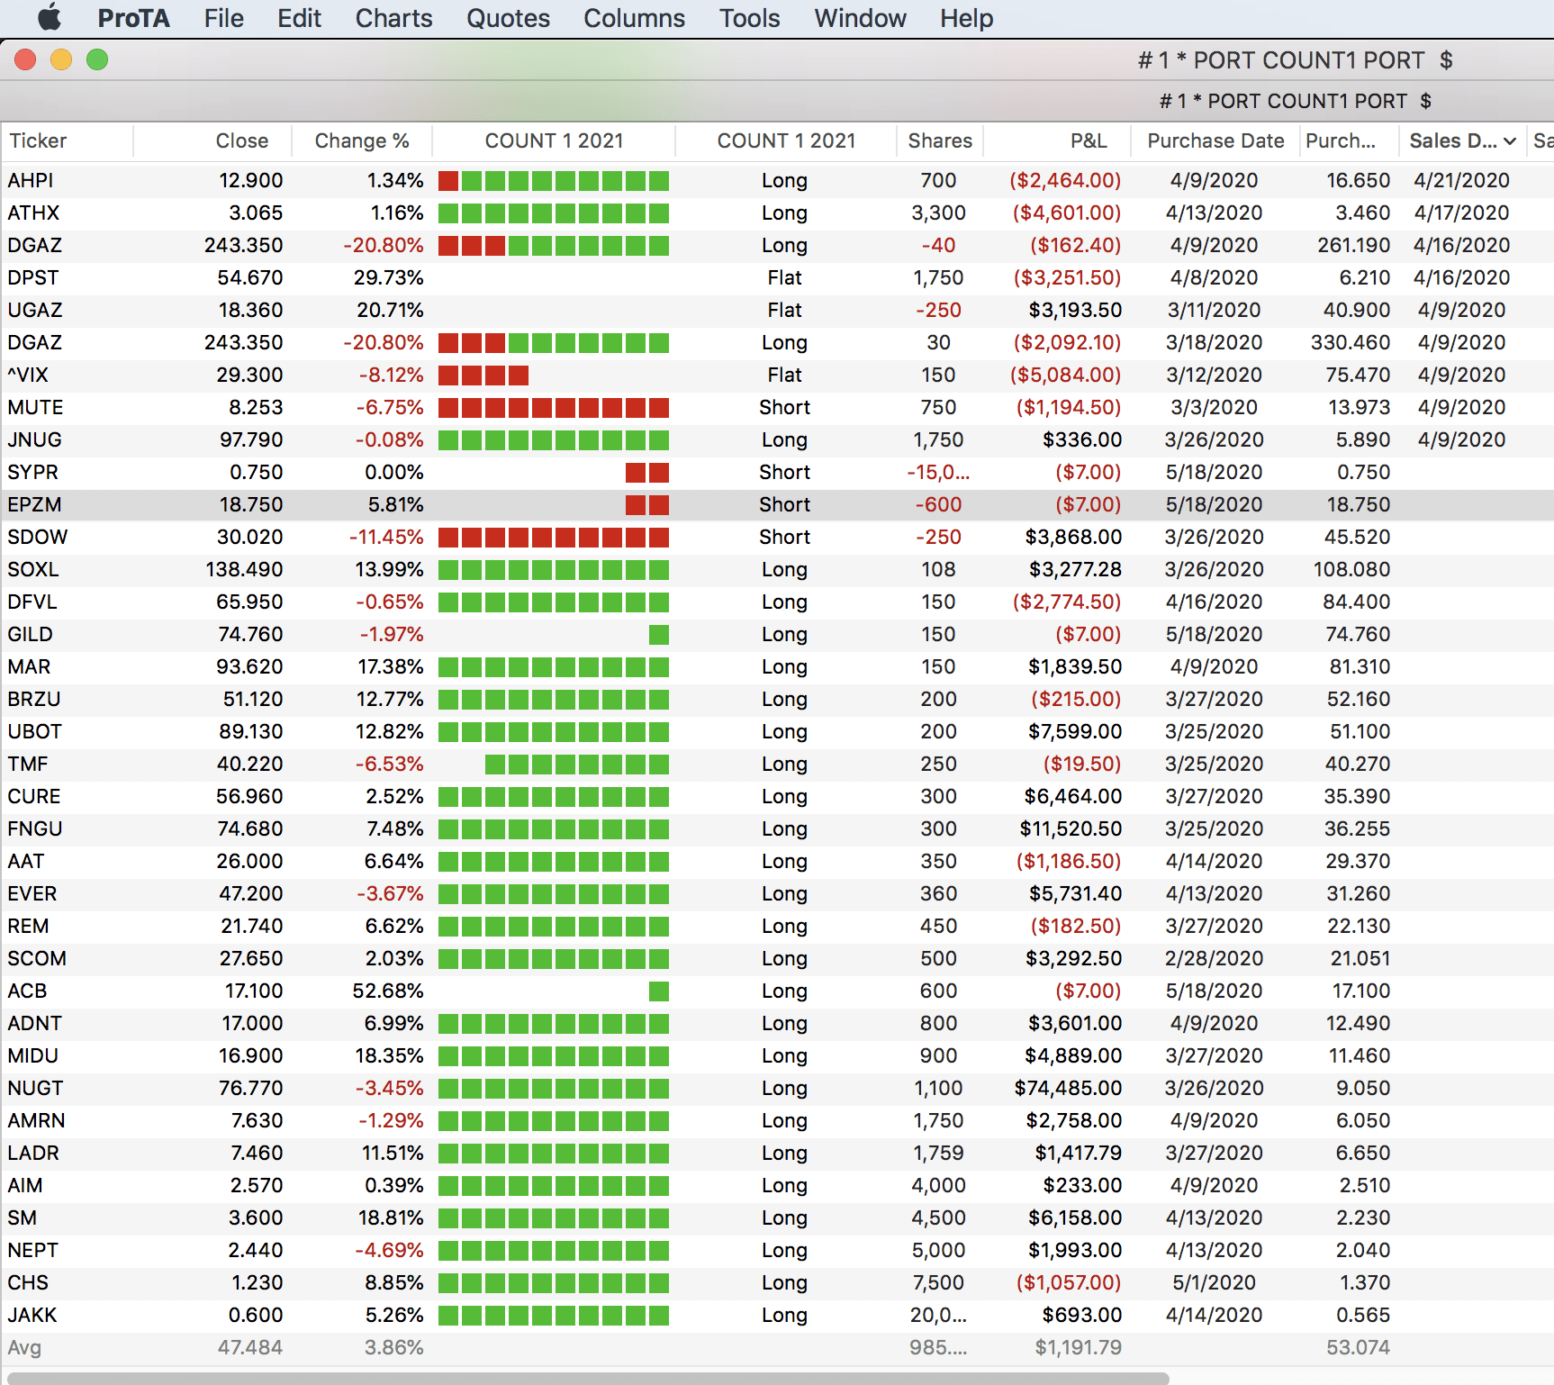This screenshot has height=1385, width=1554.
Task: Click the red indicator bars in ^VIX row
Action: (x=483, y=376)
